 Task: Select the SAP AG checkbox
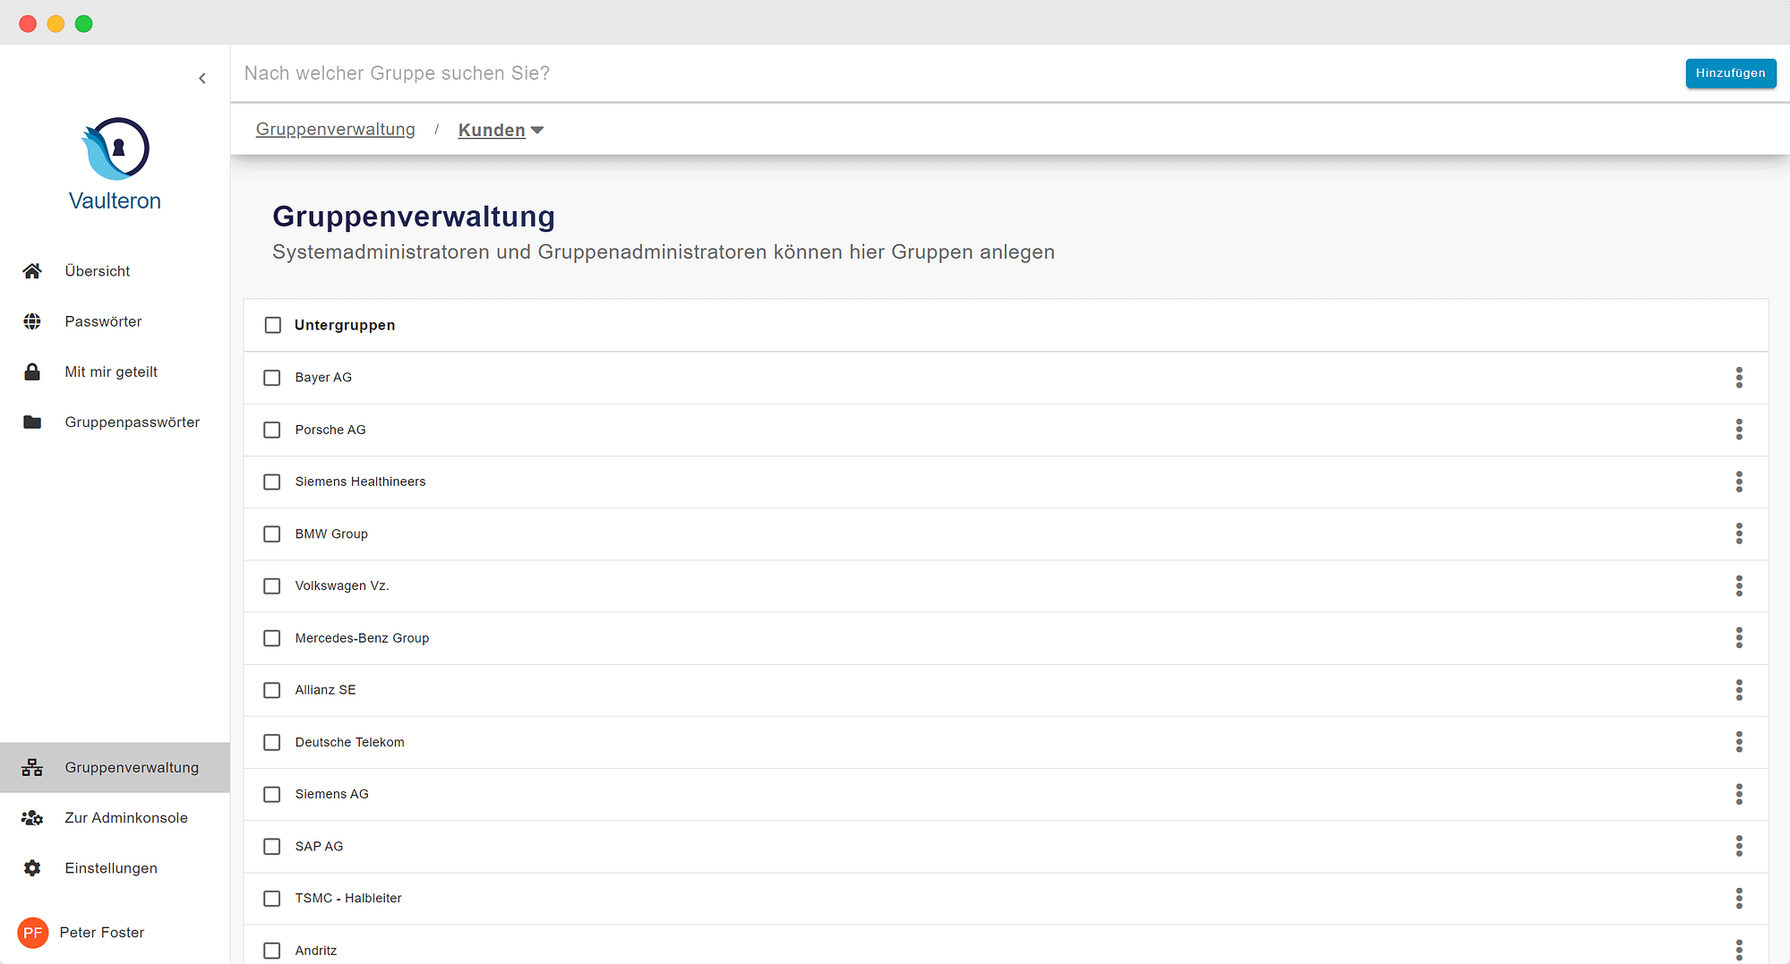click(x=272, y=846)
